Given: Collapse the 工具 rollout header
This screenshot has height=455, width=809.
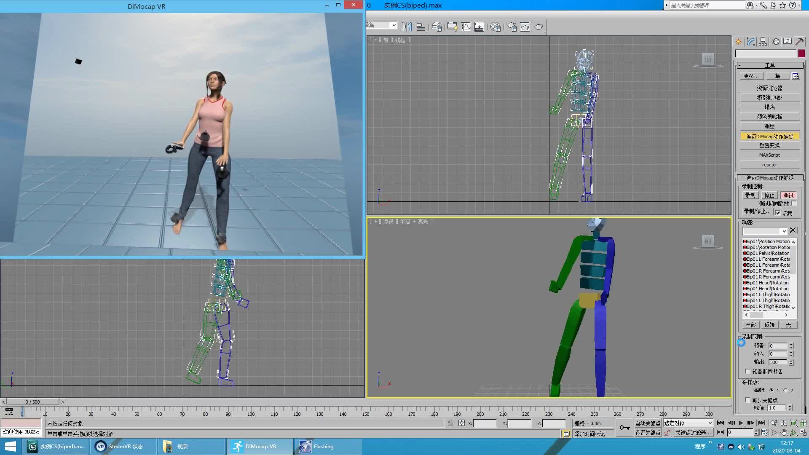Looking at the screenshot, I should pos(770,65).
